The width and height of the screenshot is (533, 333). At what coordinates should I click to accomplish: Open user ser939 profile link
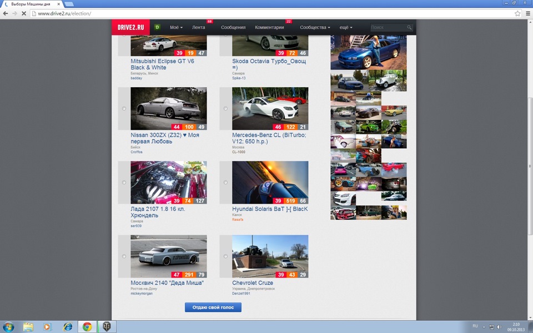click(136, 226)
